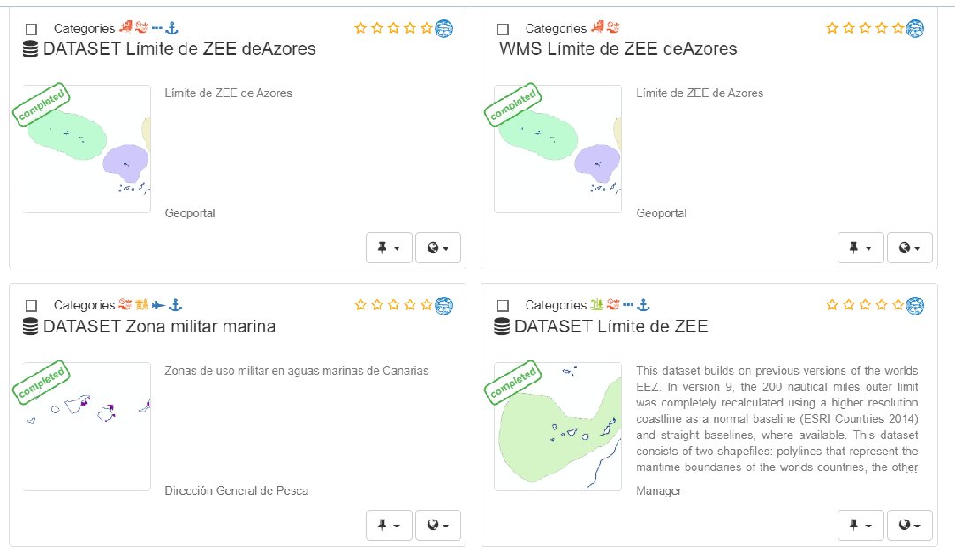Expand the globe dropdown on WMS Límite de ZEE deAzores

(x=909, y=247)
